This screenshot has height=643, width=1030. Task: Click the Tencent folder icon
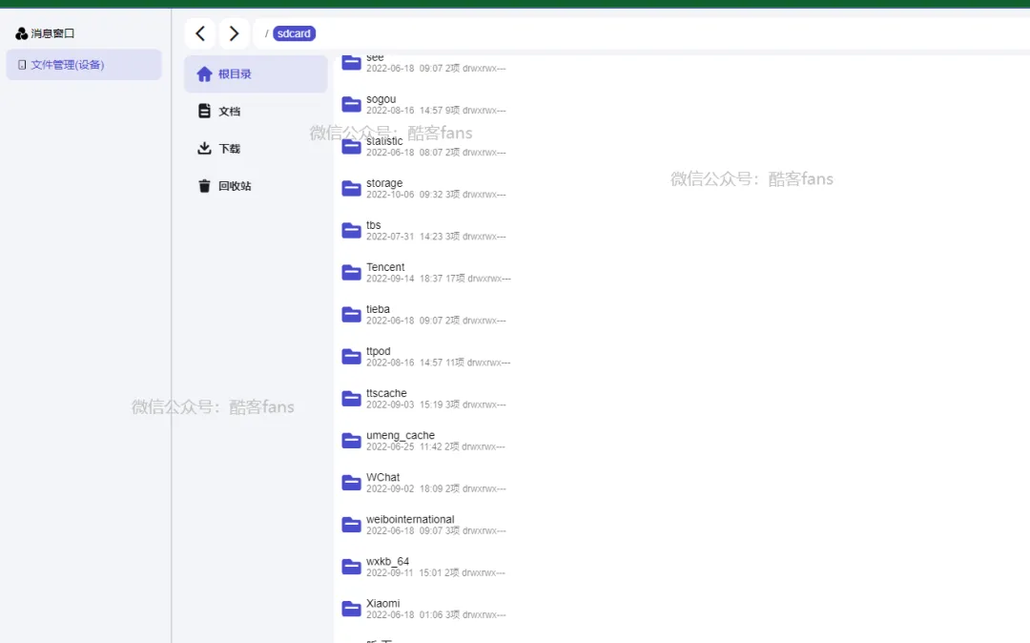point(351,272)
